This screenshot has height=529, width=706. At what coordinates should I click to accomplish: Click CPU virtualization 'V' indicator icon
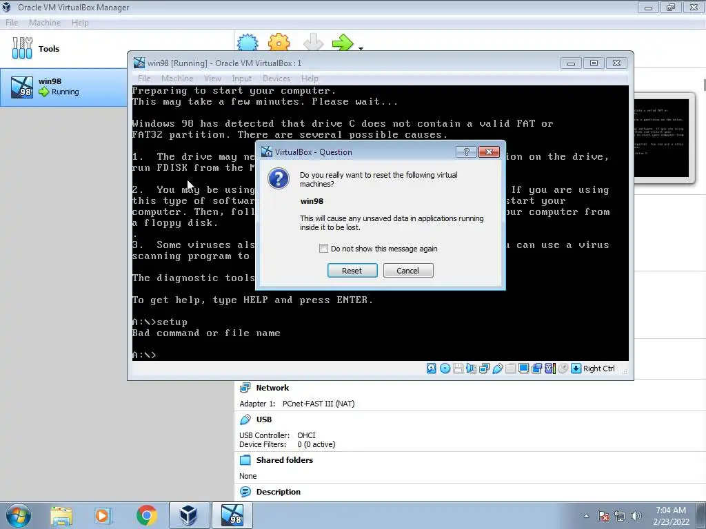[x=549, y=369]
